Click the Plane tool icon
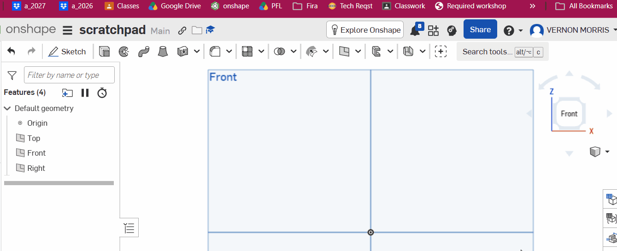This screenshot has width=617, height=251. [x=344, y=52]
